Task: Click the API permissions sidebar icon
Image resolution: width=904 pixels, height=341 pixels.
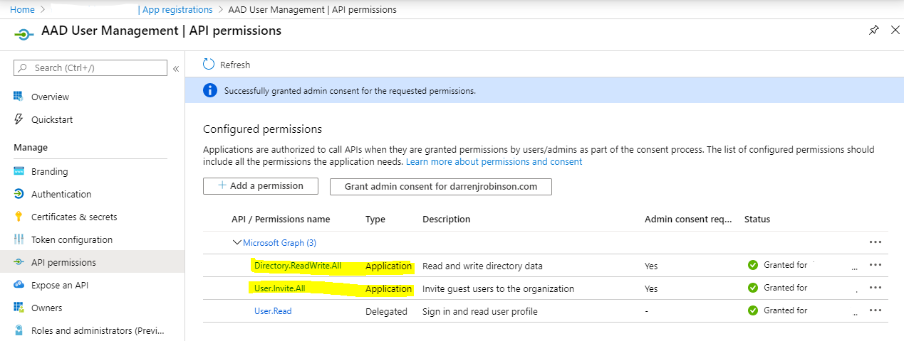Action: (19, 262)
